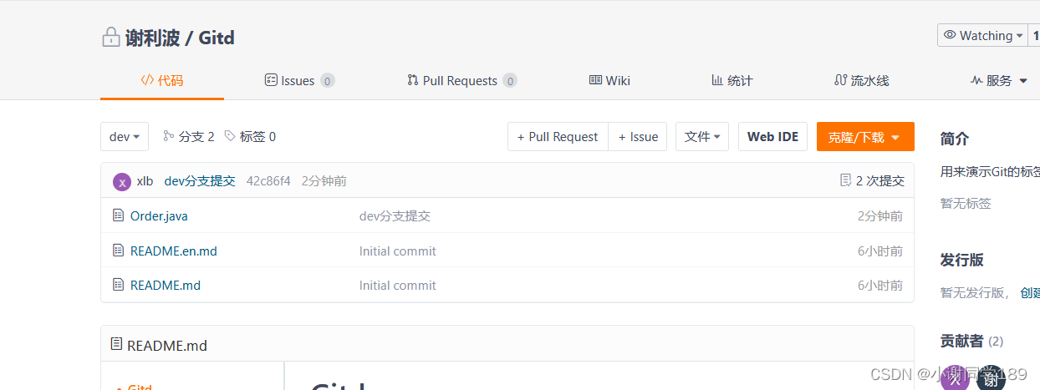Open the README.en.md file
The image size is (1040, 390).
174,251
